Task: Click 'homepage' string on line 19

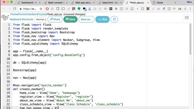Action: (x=70, y=93)
